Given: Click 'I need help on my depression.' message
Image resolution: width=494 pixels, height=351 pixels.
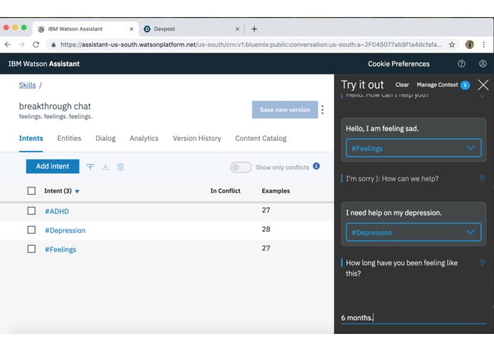Looking at the screenshot, I should point(394,213).
